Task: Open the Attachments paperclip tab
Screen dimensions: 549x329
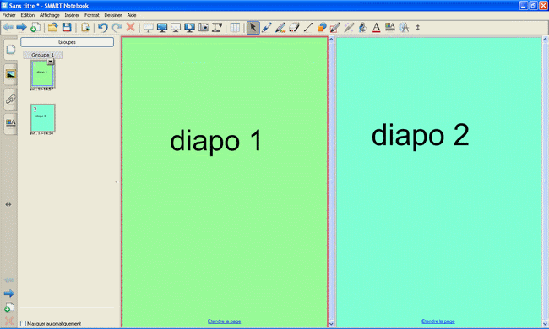Action: (x=10, y=99)
